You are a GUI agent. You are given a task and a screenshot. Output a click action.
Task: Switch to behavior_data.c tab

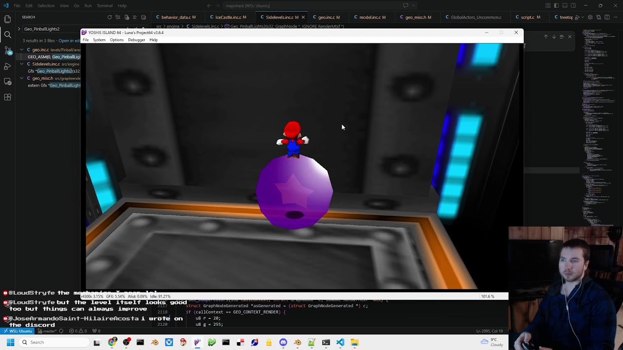click(x=179, y=17)
